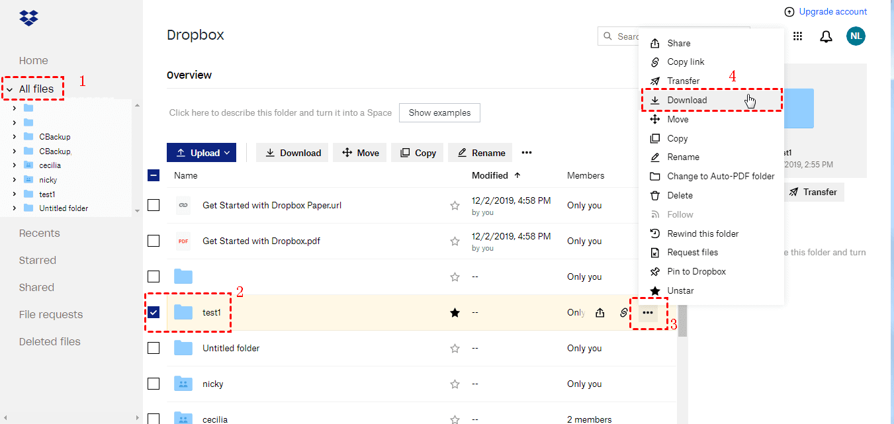Open the notifications bell
This screenshot has width=894, height=424.
pos(826,36)
